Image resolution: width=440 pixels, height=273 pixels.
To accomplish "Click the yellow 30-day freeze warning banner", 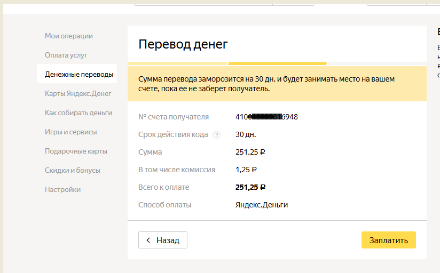I will [x=277, y=84].
